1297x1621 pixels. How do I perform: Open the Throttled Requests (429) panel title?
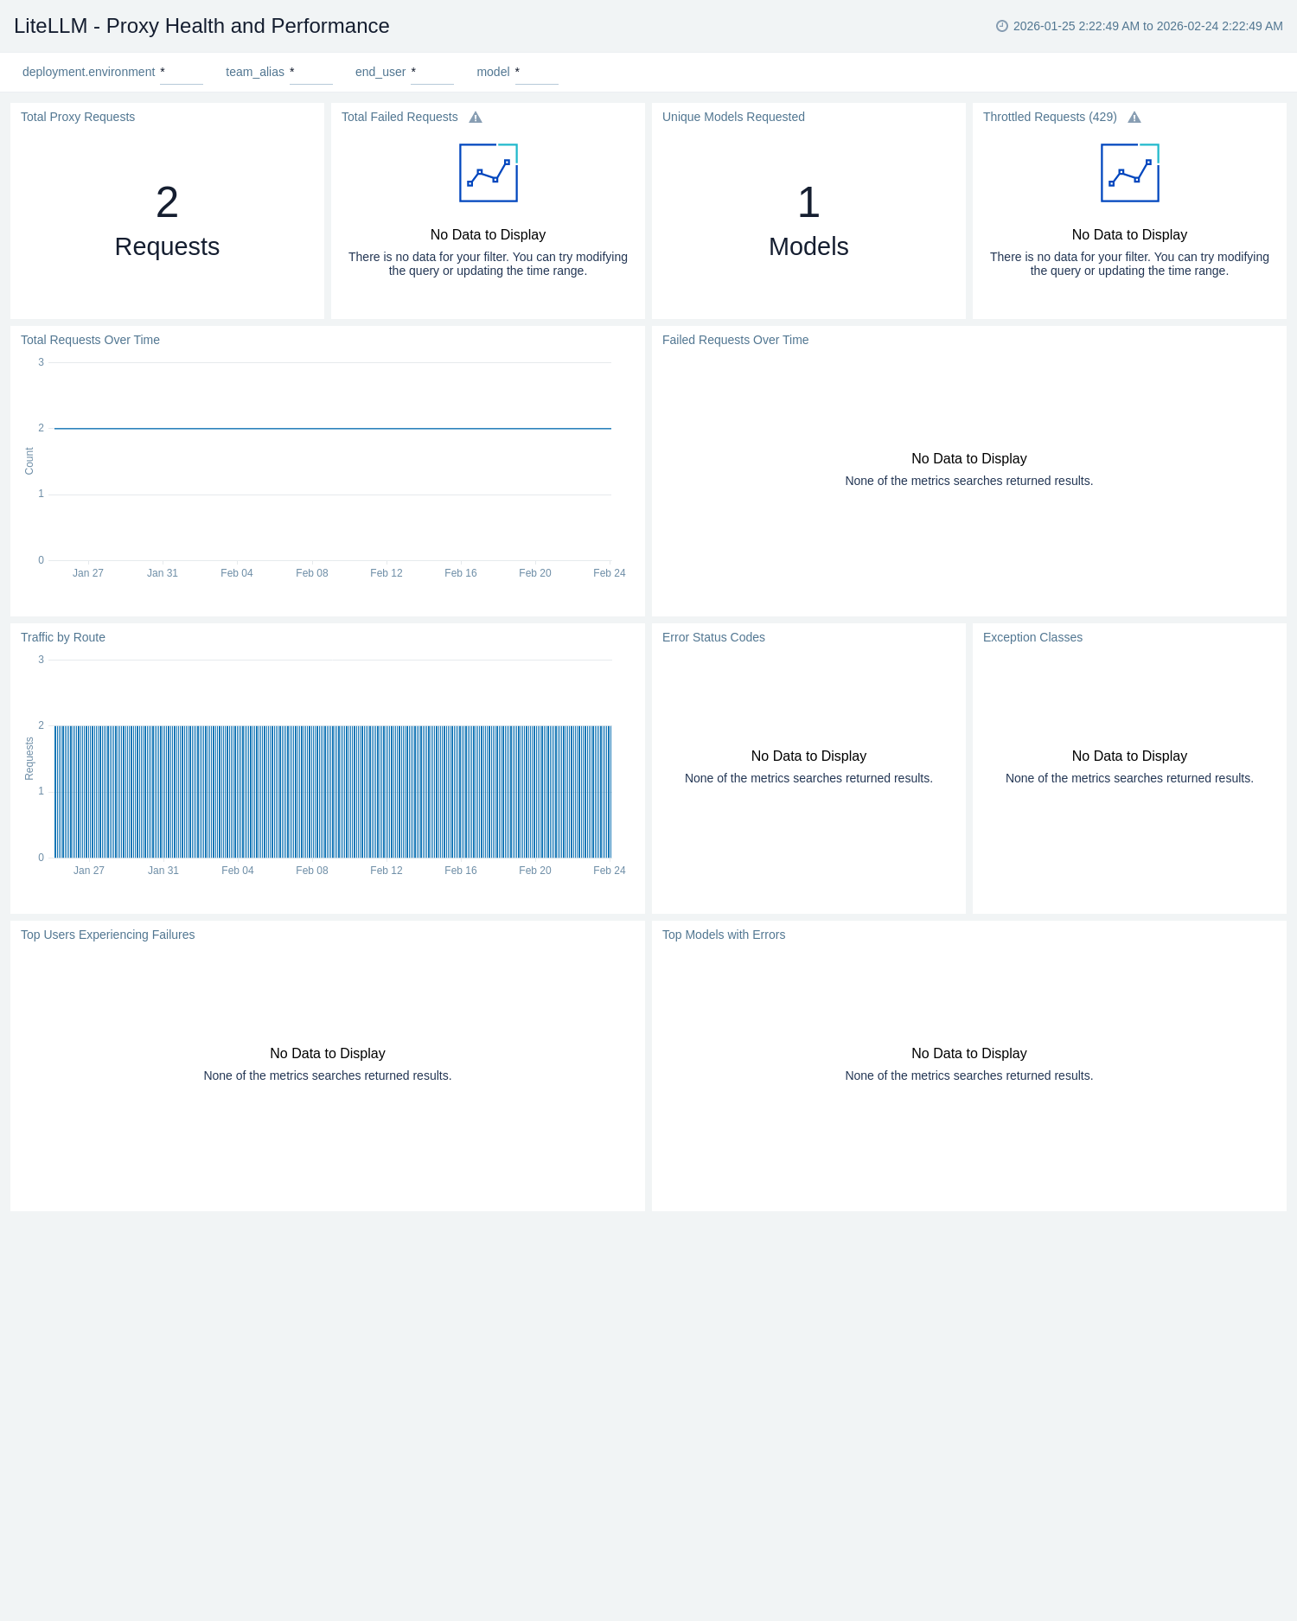pyautogui.click(x=1050, y=117)
